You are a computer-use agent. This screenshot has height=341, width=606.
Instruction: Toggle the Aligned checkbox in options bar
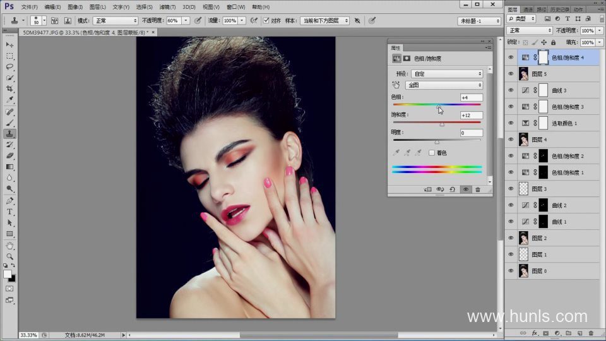tap(266, 20)
